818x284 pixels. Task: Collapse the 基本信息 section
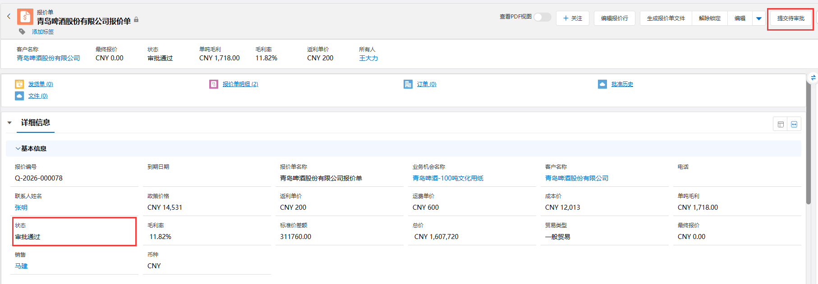[18, 149]
